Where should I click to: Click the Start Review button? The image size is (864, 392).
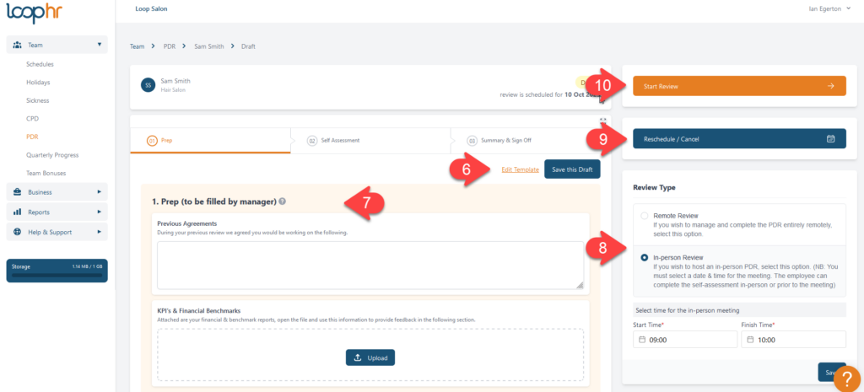coord(739,87)
